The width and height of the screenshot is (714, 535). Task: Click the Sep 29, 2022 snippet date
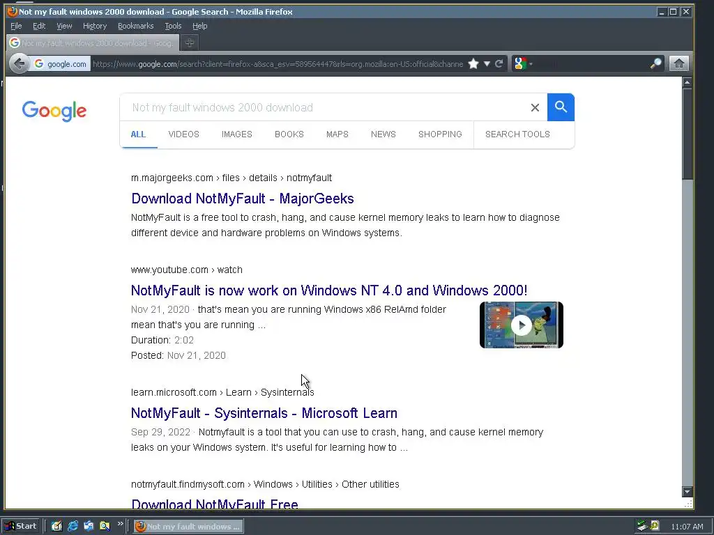coord(161,432)
